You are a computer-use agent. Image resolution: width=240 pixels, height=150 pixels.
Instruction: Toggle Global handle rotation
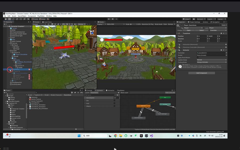[42, 19]
